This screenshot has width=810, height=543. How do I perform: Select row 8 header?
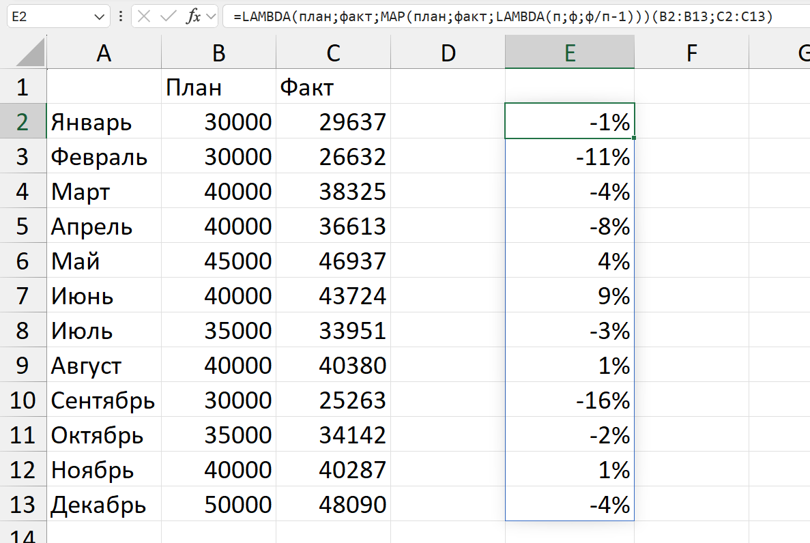[23, 330]
